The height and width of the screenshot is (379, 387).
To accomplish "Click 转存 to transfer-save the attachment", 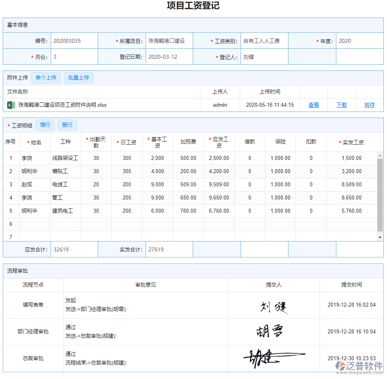I will [x=369, y=105].
